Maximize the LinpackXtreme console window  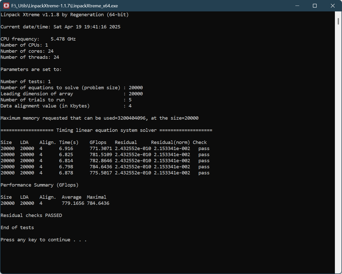(x=315, y=6)
